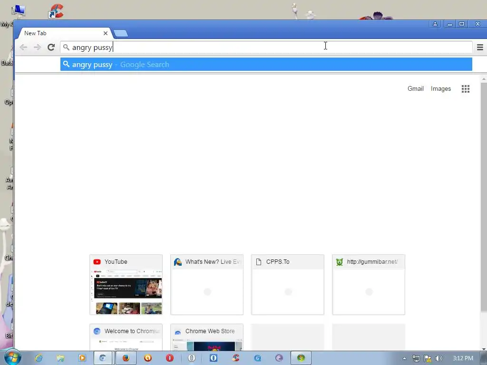The image size is (487, 365).
Task: Click the scrollbar up arrow
Action: [x=484, y=79]
